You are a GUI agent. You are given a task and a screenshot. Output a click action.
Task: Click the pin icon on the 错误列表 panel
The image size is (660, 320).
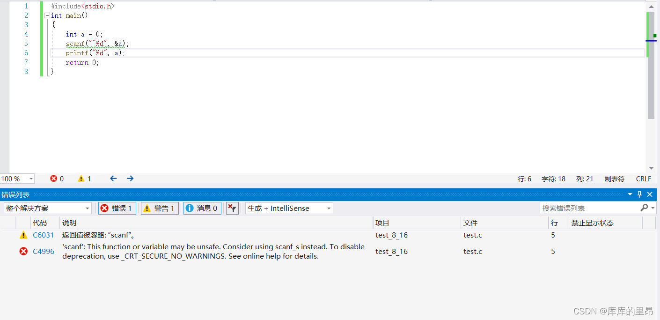tap(639, 194)
